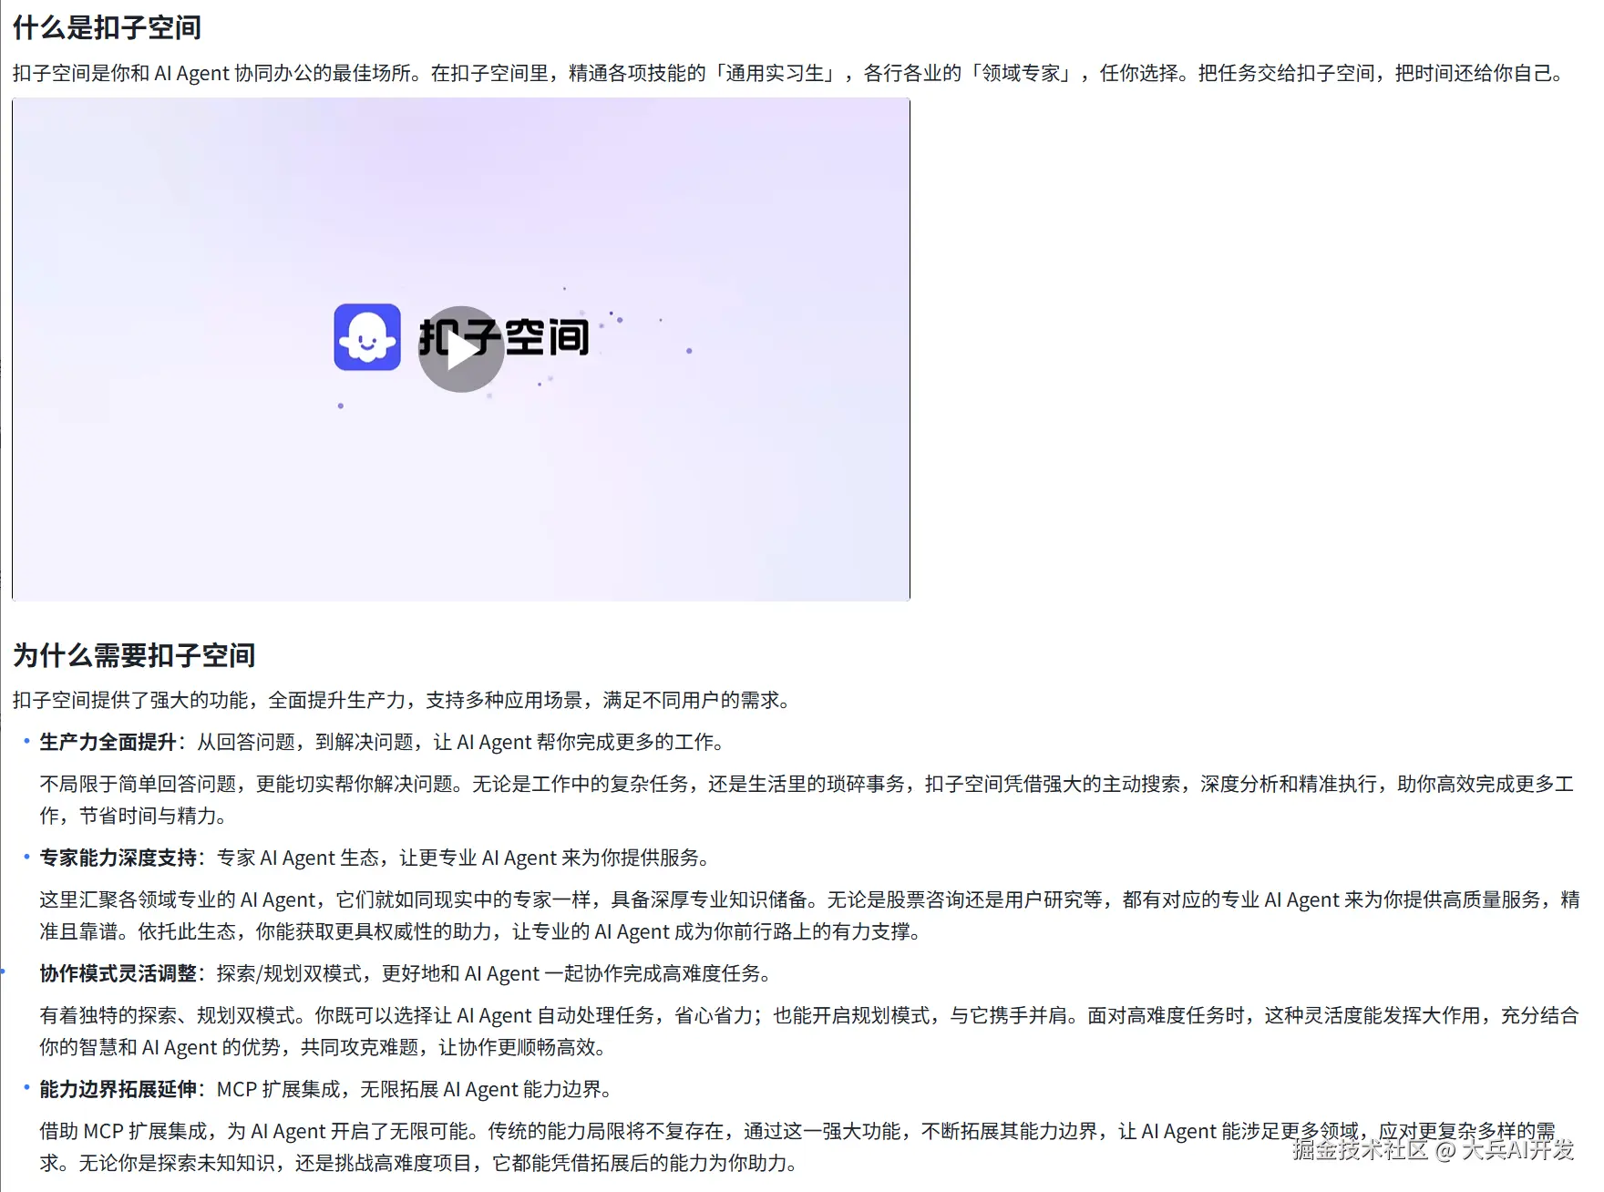Click the 扣子空间 ghost logo icon
Viewport: 1604px width, 1192px height.
click(x=367, y=337)
